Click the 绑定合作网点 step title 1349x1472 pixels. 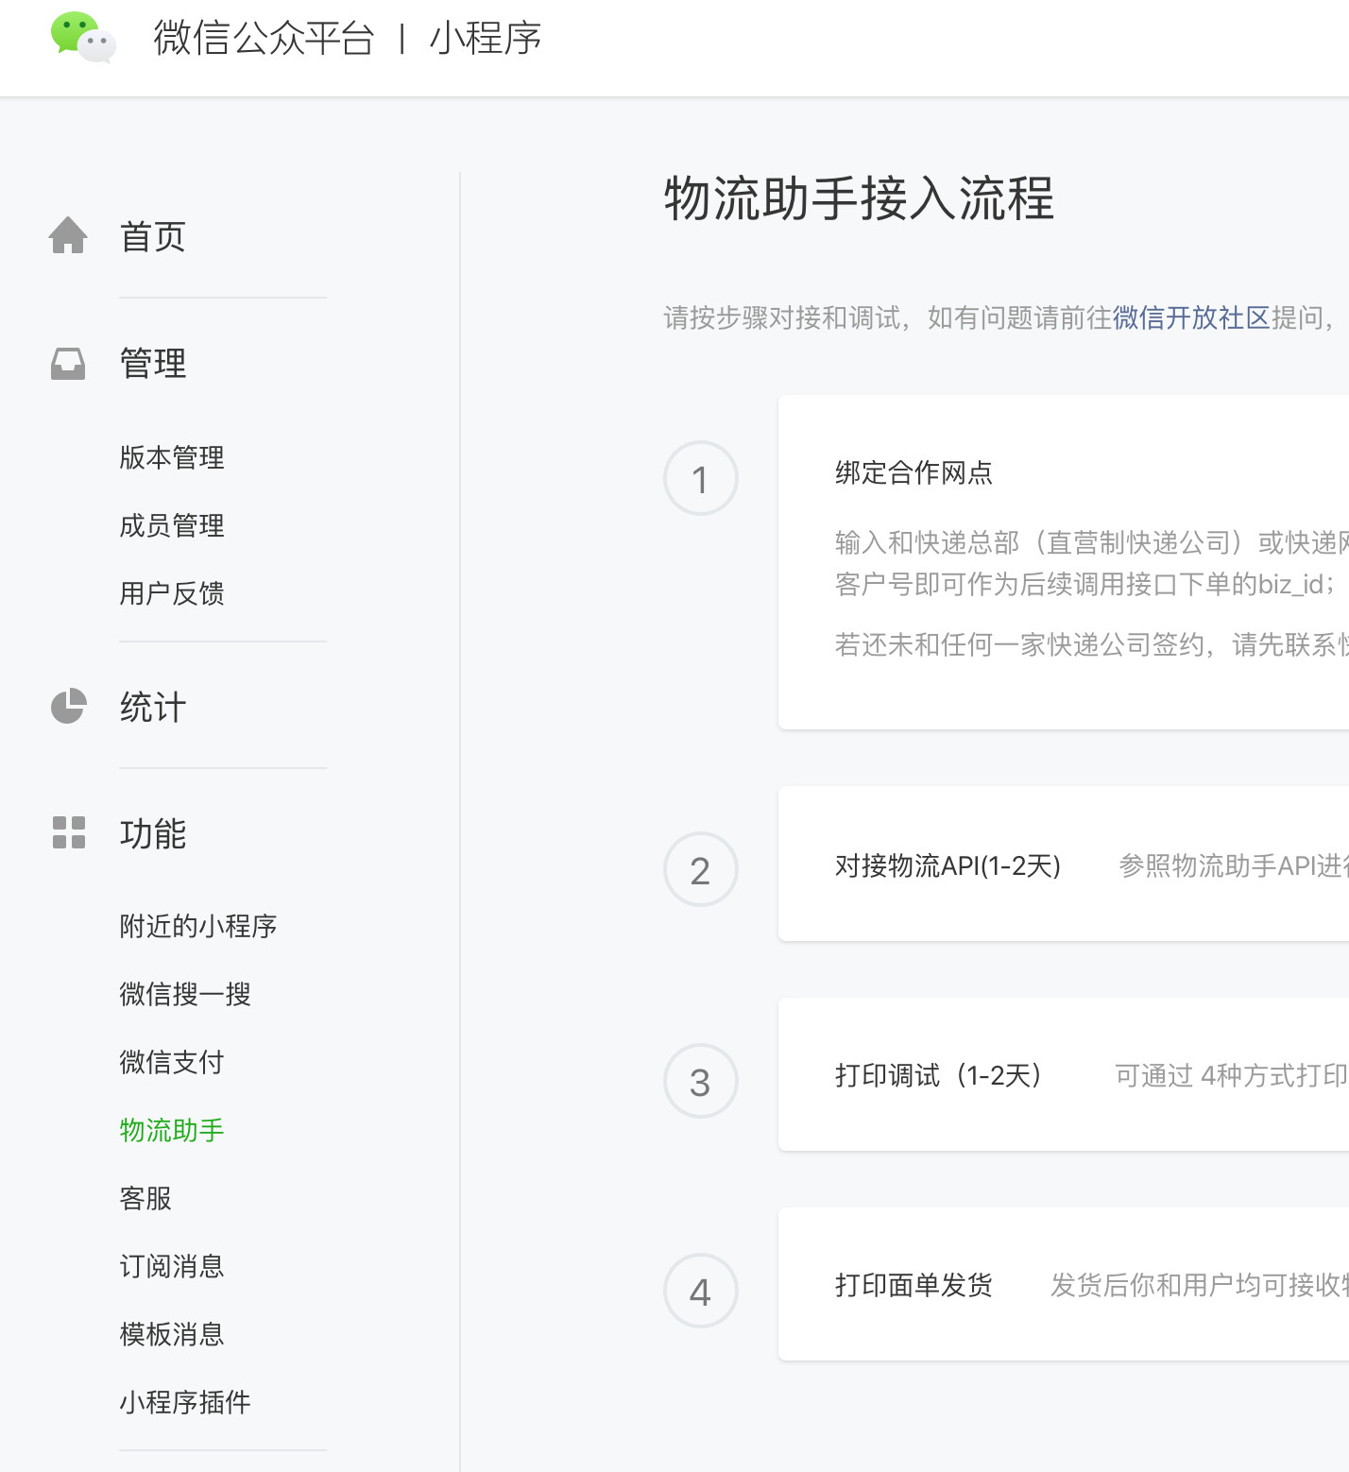tap(914, 472)
